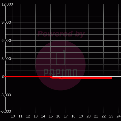This screenshot has width=121, height=121.
Task: Click the 0 y-axis label
Action: (3, 77)
